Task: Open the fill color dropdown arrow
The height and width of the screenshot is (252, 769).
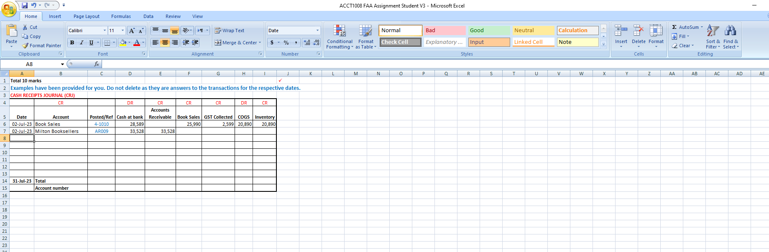Action: [129, 43]
